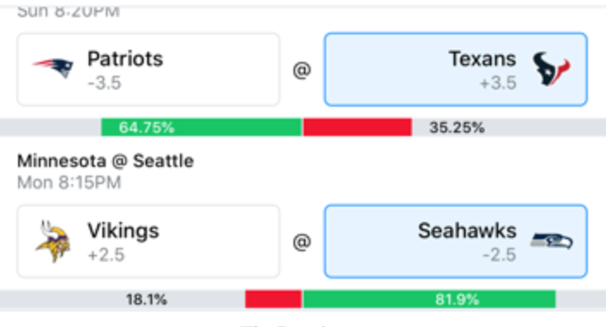Image resolution: width=606 pixels, height=327 pixels.
Task: Click the green 64.75% pick bar
Action: (x=201, y=127)
